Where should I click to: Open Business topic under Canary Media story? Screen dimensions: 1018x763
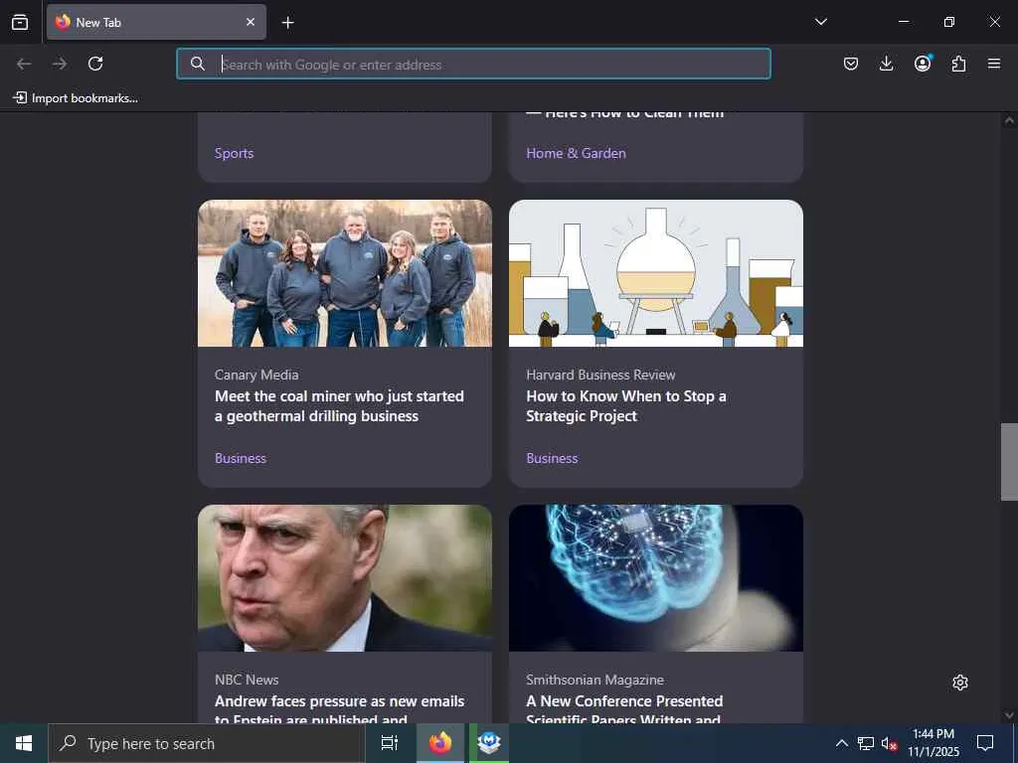click(x=241, y=458)
